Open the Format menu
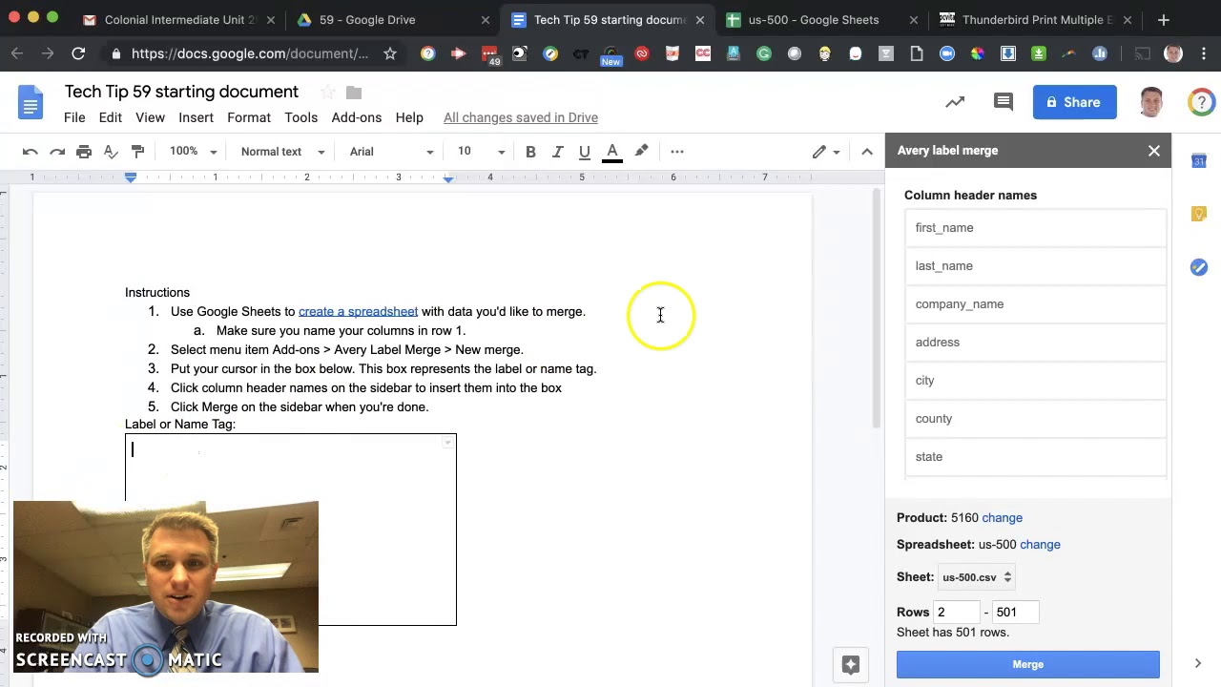Viewport: 1221px width, 687px height. 249,117
